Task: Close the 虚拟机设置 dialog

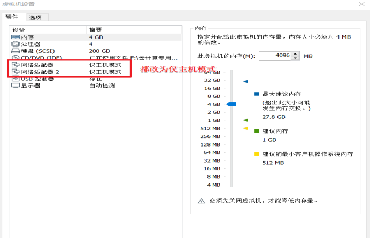Action: (x=361, y=4)
